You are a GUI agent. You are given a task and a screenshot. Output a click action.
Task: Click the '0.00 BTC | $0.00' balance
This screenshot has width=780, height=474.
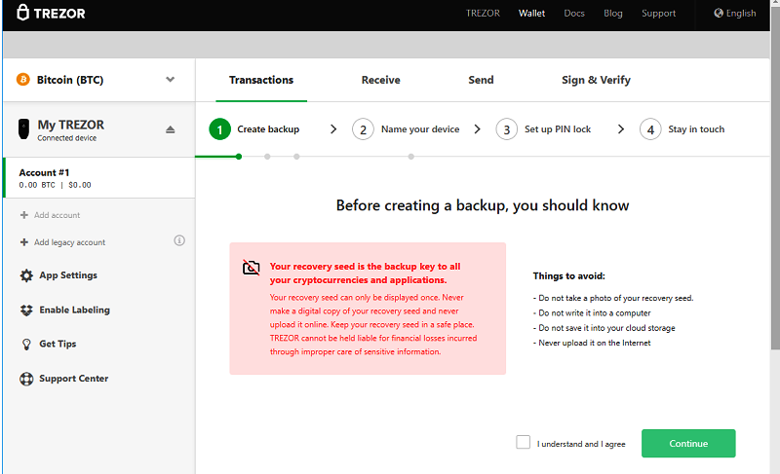tap(56, 185)
